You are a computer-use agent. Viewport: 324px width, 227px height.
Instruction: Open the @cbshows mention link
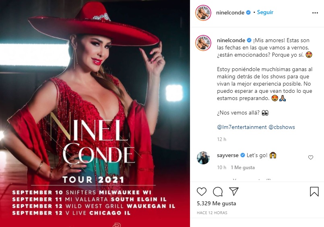(x=282, y=127)
